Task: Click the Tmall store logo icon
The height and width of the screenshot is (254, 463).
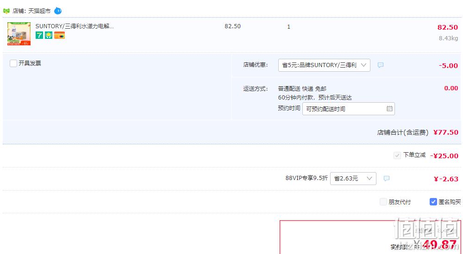Action: click(x=6, y=11)
